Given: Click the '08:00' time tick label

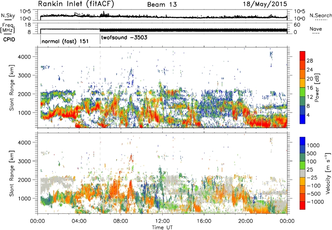Looking at the screenshot, I should point(121,221).
